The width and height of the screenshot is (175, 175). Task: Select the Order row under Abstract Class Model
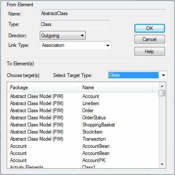(x=82, y=111)
